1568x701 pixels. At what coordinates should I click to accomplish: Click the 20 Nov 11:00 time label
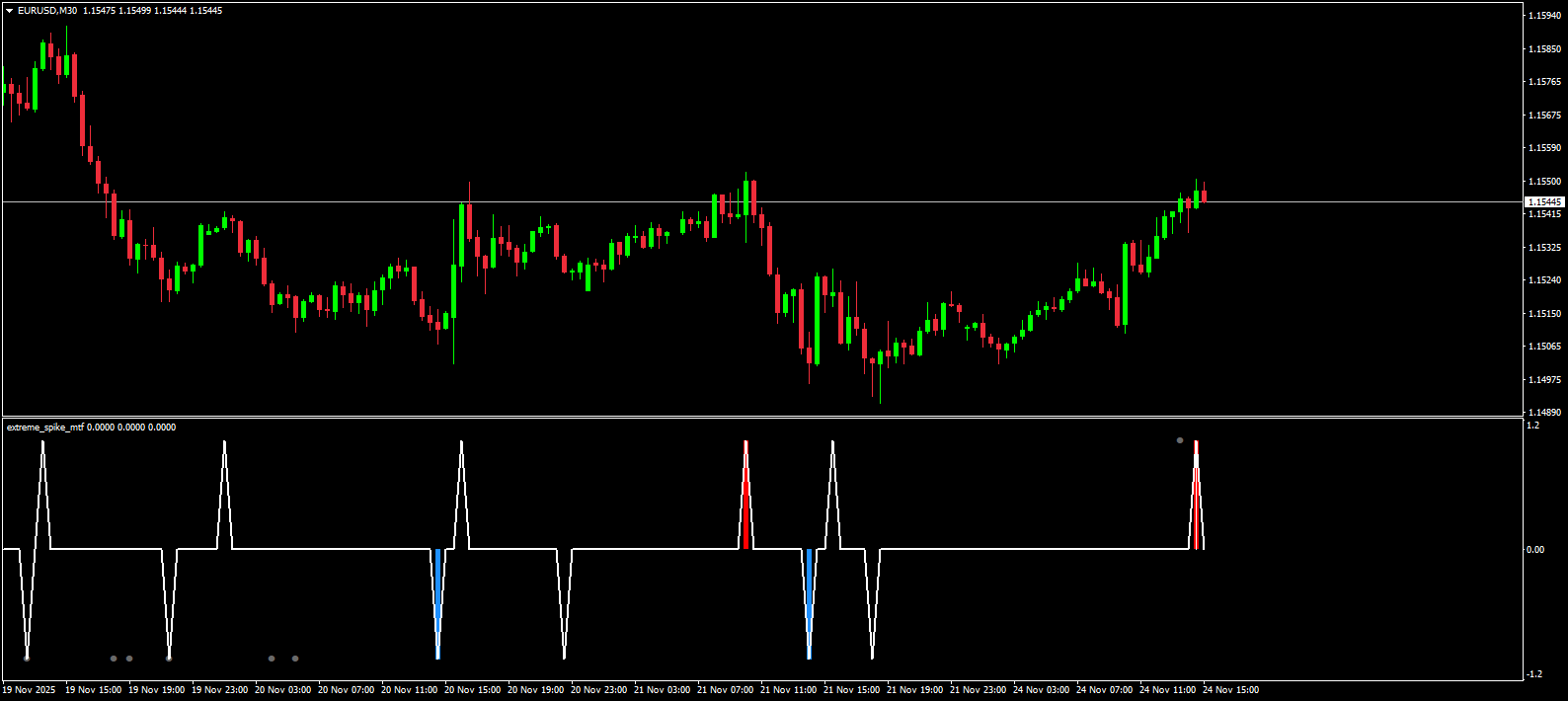point(410,690)
